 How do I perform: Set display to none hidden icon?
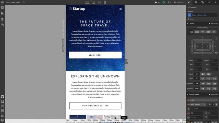click(214, 32)
